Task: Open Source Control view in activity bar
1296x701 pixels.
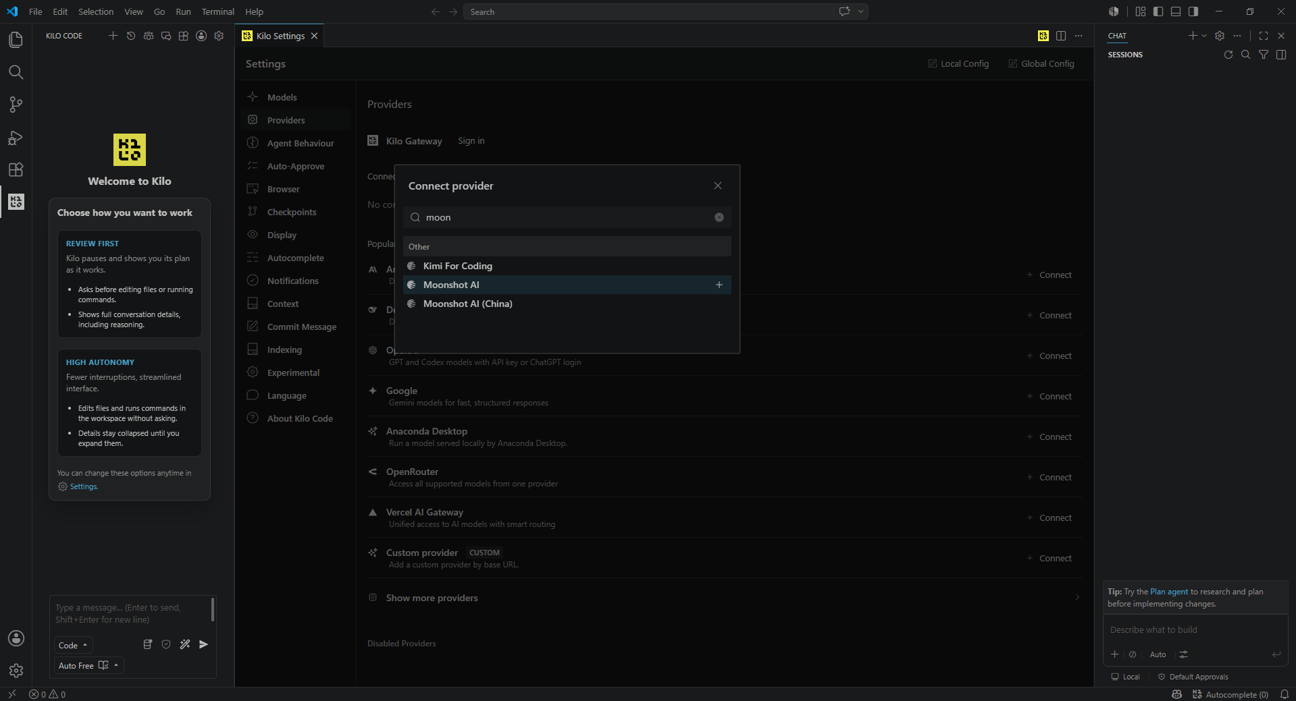Action: (16, 105)
